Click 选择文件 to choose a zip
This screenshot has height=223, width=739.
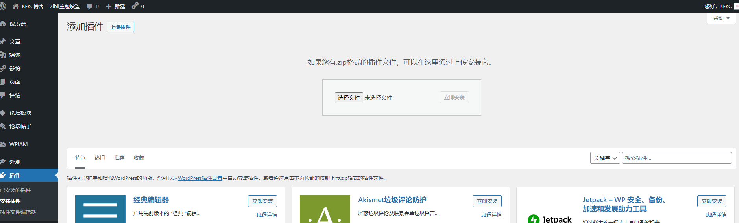(349, 98)
